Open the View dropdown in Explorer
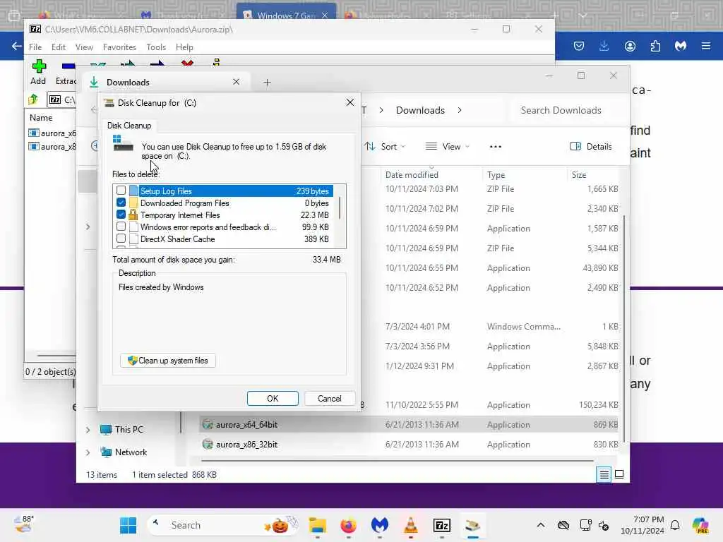723x542 pixels. pyautogui.click(x=447, y=147)
